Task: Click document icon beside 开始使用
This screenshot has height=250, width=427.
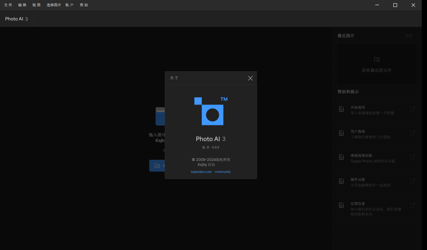Action: point(341,109)
